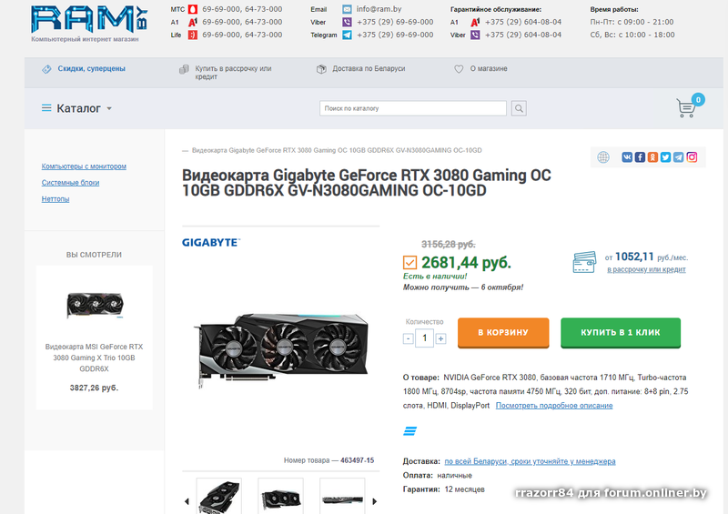This screenshot has height=514, width=728.
Task: Click the Life operator icon beside phone numbers
Action: [192, 35]
